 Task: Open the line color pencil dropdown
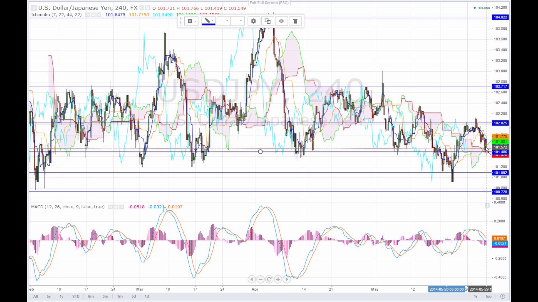208,21
